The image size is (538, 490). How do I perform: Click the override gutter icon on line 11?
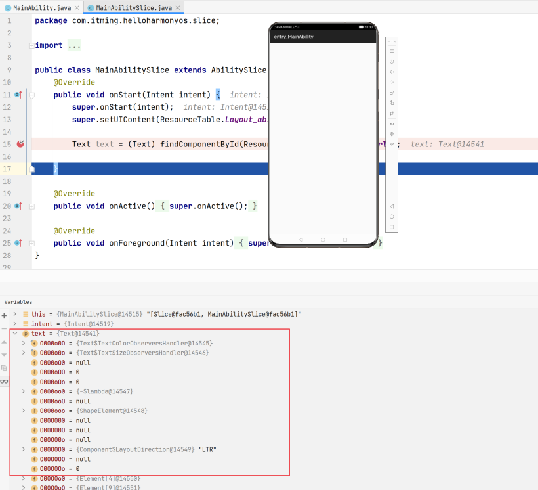point(18,95)
